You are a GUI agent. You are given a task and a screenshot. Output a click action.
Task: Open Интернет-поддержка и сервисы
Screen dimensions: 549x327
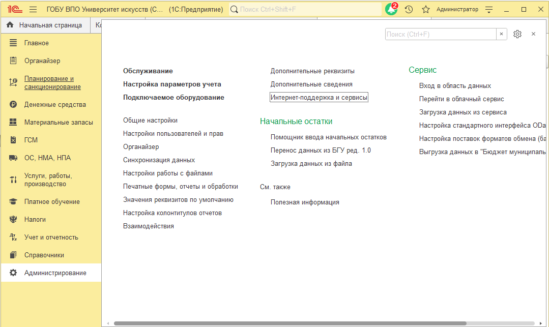(x=319, y=97)
